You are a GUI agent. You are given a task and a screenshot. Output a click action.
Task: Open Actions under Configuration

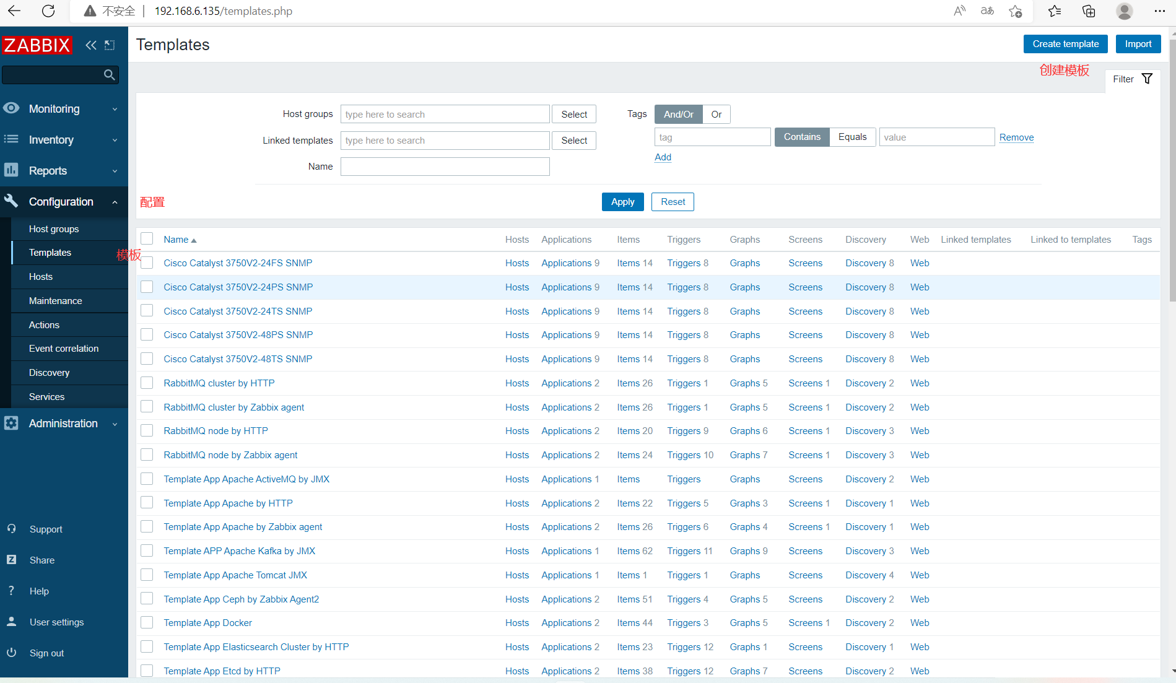pyautogui.click(x=45, y=324)
